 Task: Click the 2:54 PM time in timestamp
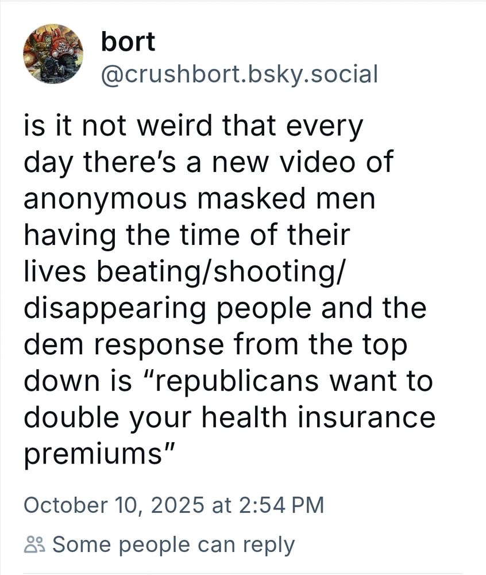281,505
